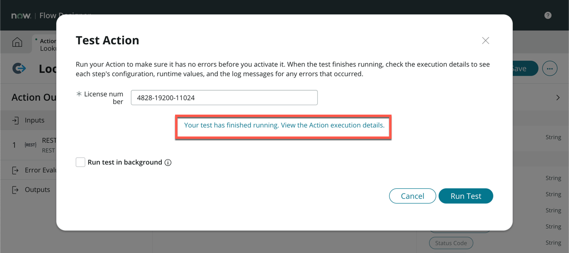Click the License number input field
This screenshot has height=253, width=569.
(x=224, y=97)
